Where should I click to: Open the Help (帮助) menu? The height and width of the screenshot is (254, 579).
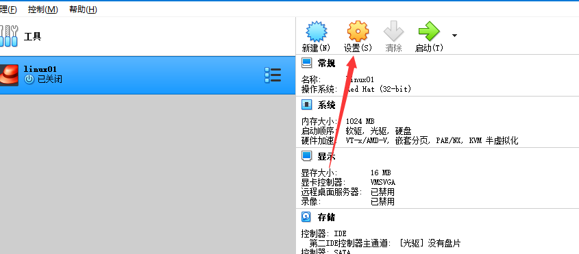(83, 10)
